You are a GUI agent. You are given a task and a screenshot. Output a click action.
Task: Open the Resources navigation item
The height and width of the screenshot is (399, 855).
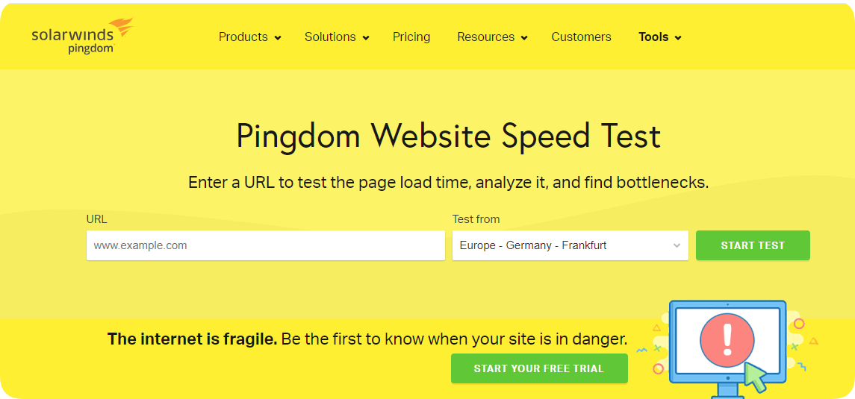tap(485, 37)
